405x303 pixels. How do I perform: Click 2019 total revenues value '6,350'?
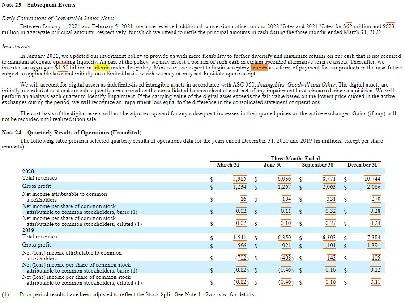284,237
